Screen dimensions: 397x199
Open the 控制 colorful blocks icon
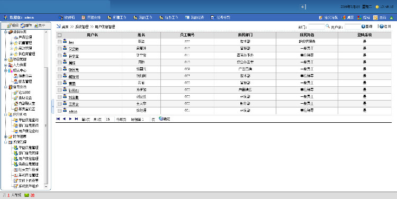click(359, 17)
